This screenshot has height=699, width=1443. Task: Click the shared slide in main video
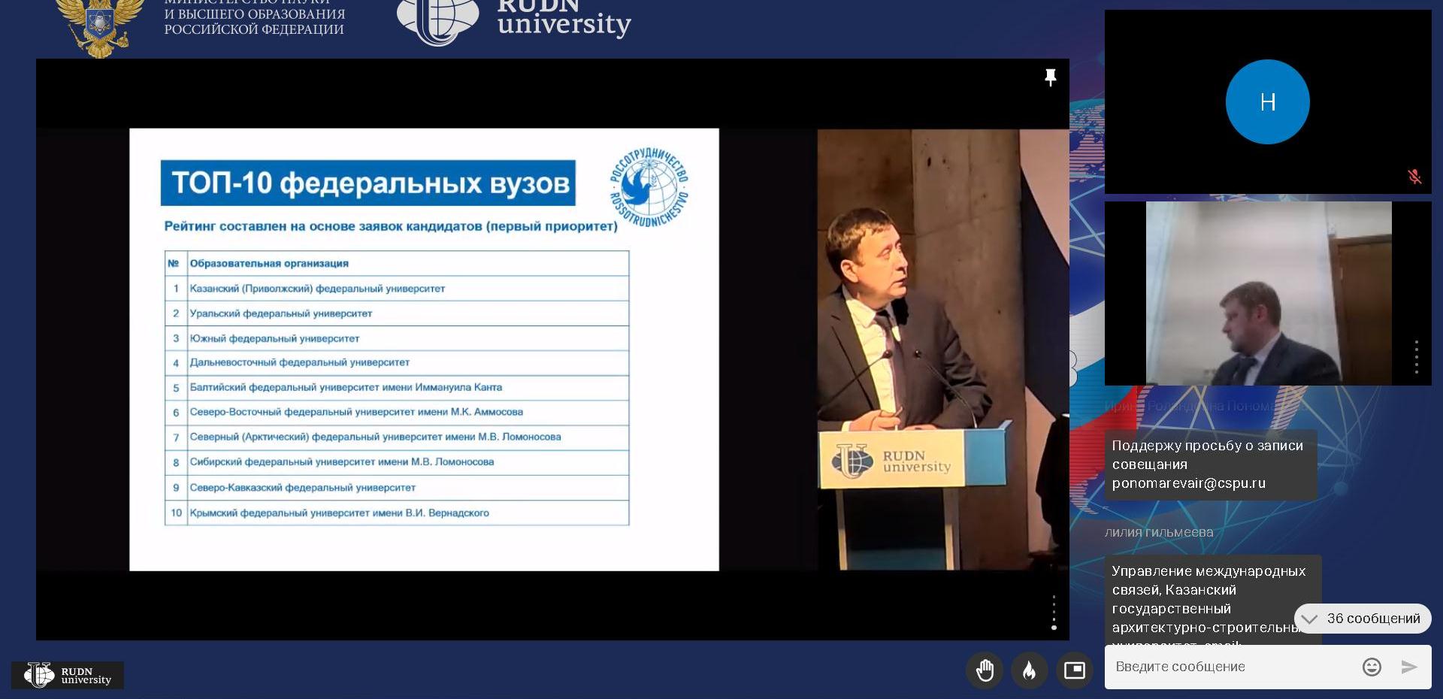click(x=424, y=349)
